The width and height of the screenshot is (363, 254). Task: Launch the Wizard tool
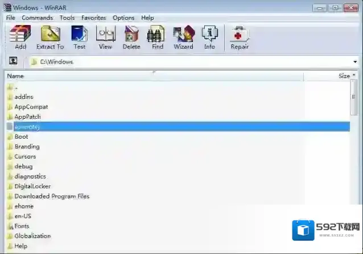click(183, 38)
